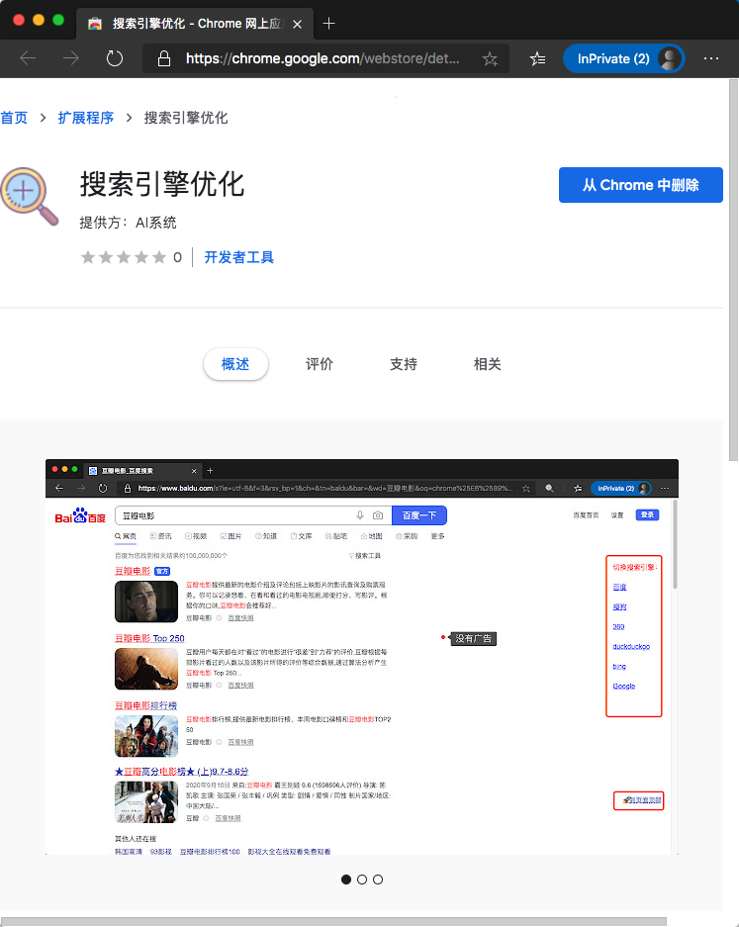Image resolution: width=739 pixels, height=927 pixels.
Task: Go back with the browser back arrow
Action: pyautogui.click(x=28, y=58)
